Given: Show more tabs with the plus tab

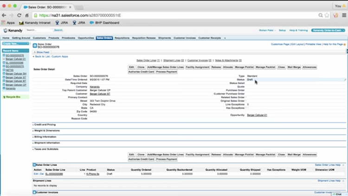Looking at the screenshot, I should coord(225,38).
